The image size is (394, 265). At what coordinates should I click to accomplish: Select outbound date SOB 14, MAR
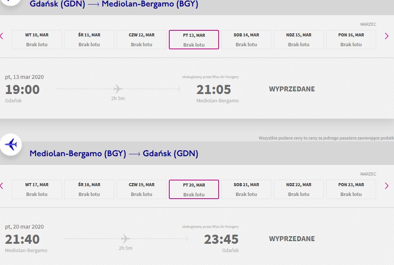coord(246,39)
